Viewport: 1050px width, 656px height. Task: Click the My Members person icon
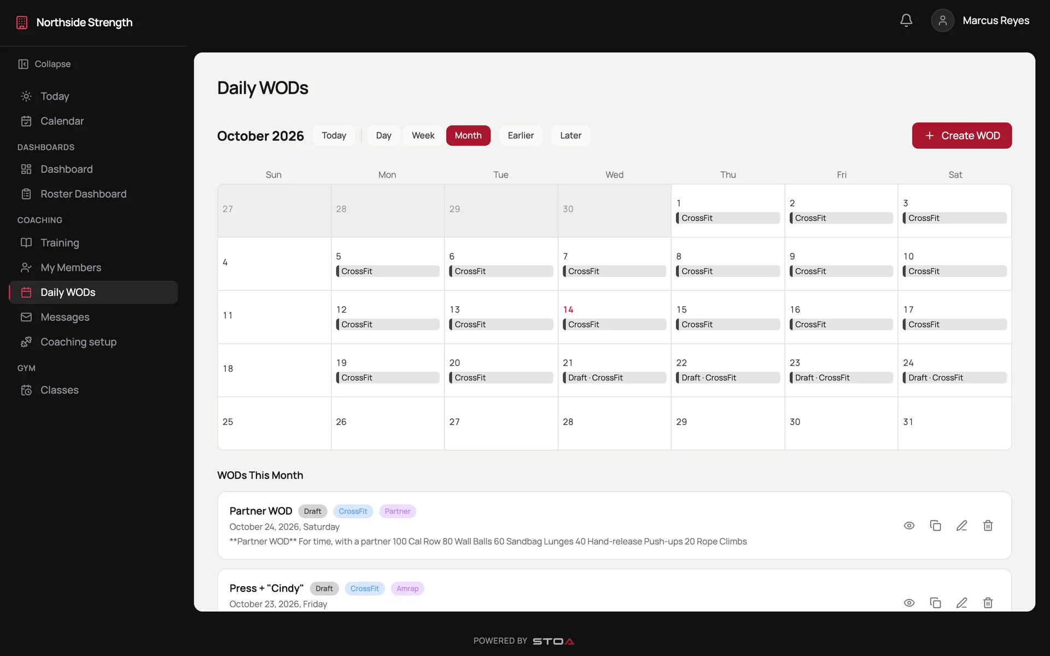tap(26, 267)
